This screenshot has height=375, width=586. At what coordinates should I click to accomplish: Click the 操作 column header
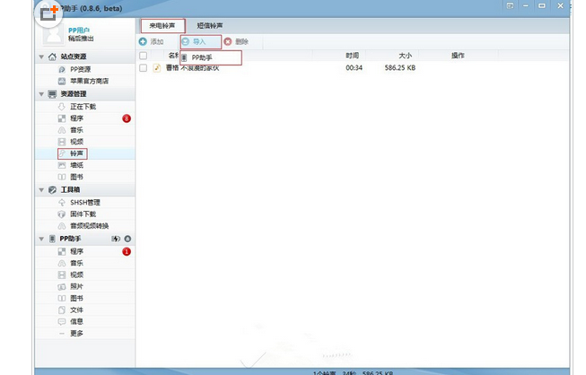[x=458, y=56]
